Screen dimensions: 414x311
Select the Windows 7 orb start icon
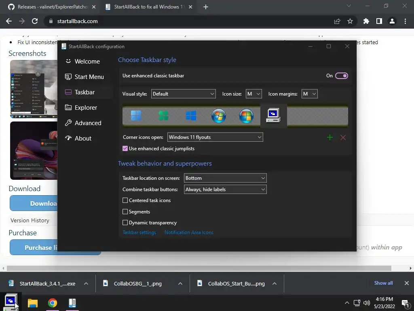tap(219, 116)
